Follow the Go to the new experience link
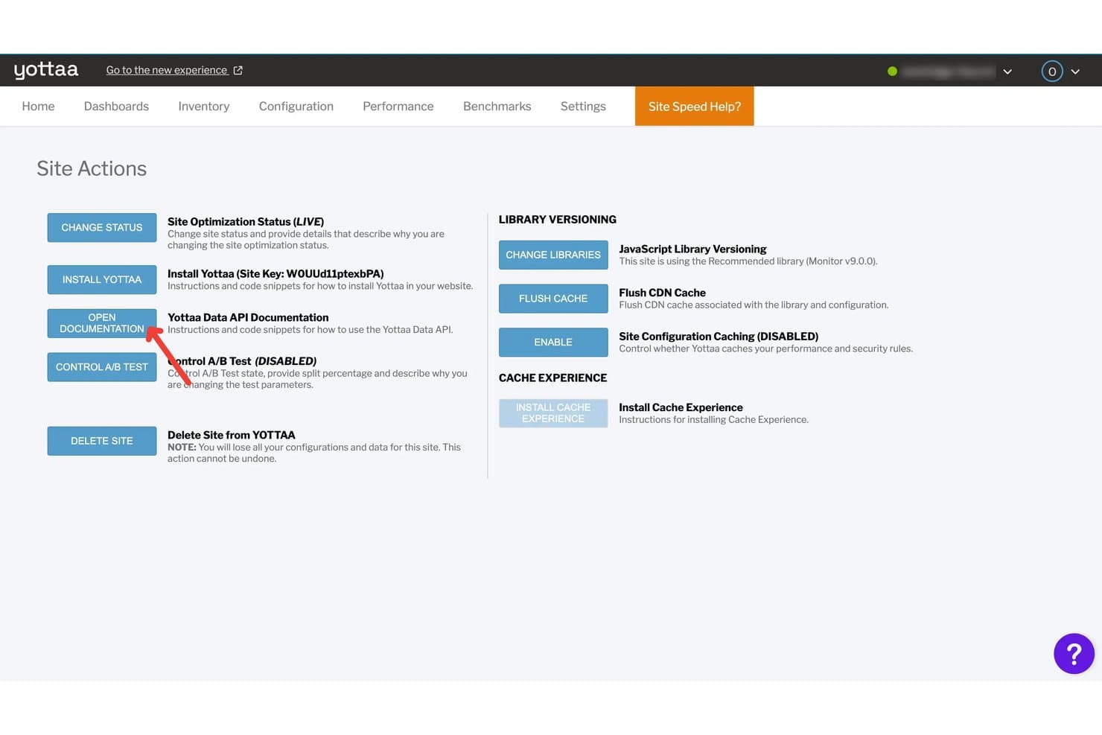The width and height of the screenshot is (1102, 735). pyautogui.click(x=167, y=70)
